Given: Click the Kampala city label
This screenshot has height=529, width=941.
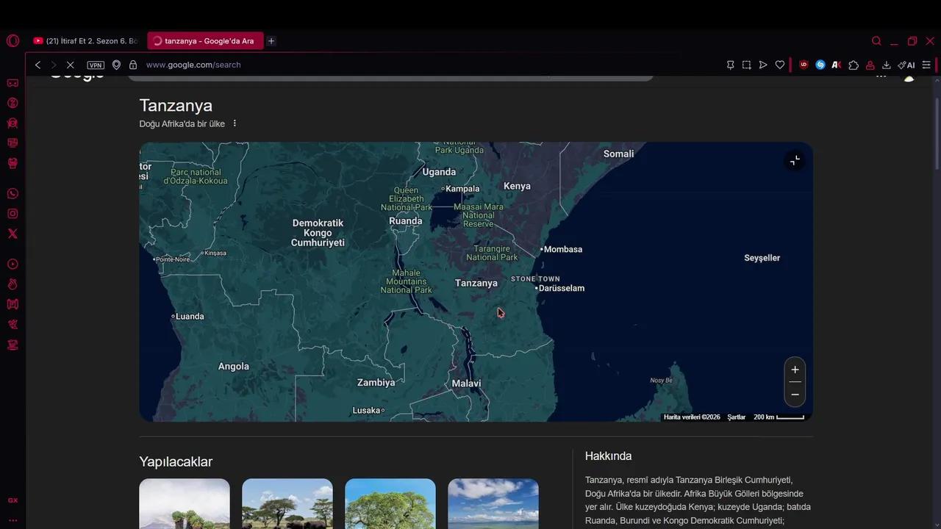Looking at the screenshot, I should (461, 189).
